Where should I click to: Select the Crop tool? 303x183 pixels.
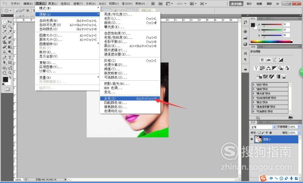5,32
